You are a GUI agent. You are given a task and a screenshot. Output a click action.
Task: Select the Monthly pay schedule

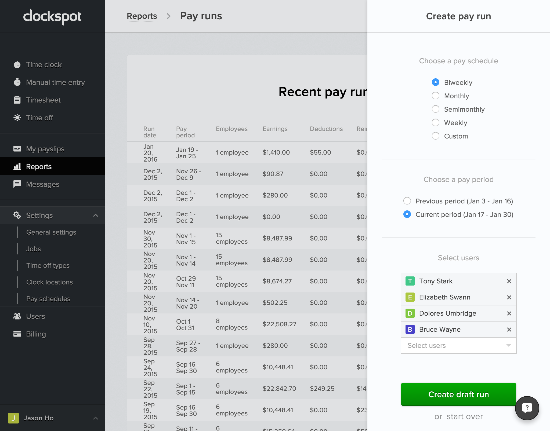pos(435,96)
